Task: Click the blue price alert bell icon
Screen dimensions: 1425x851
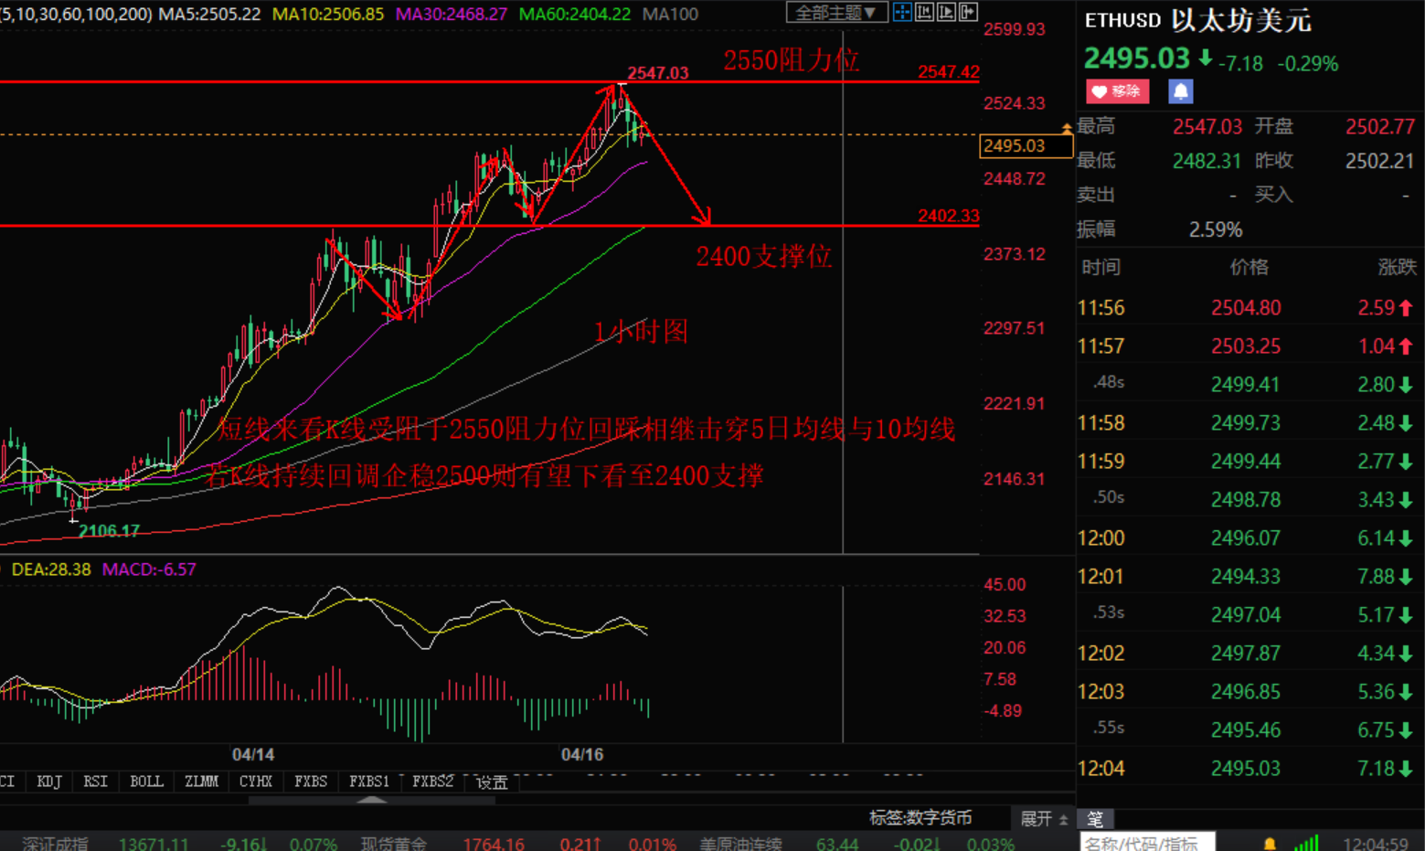Action: (1180, 91)
